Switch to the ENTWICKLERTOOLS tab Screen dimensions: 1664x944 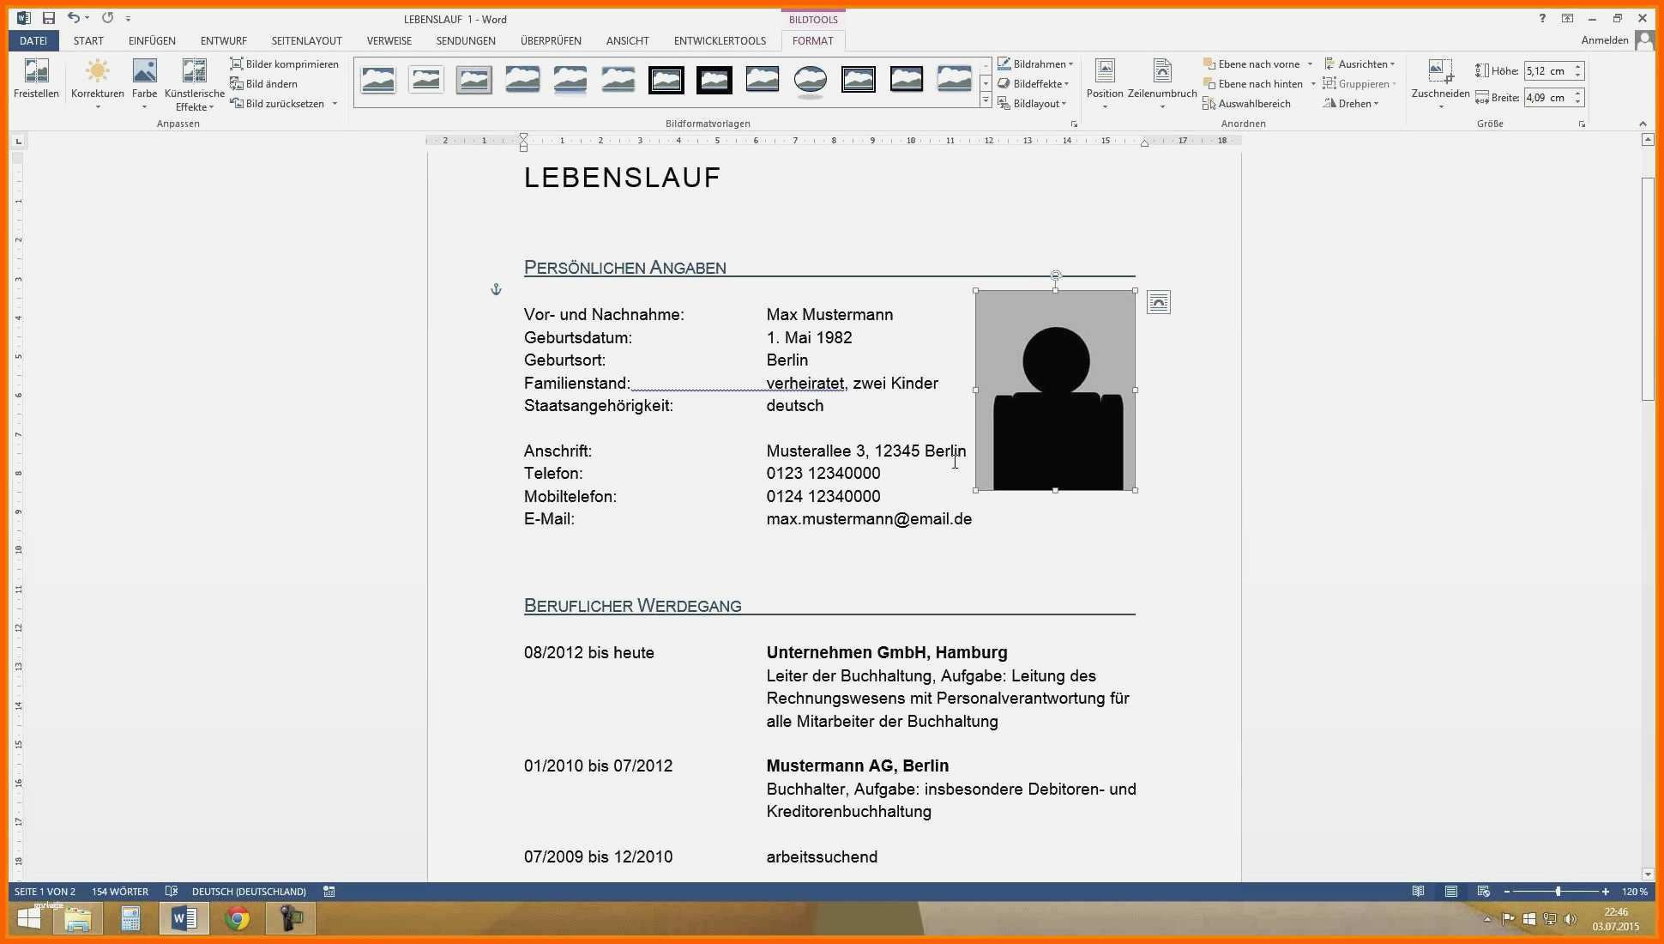click(x=720, y=40)
